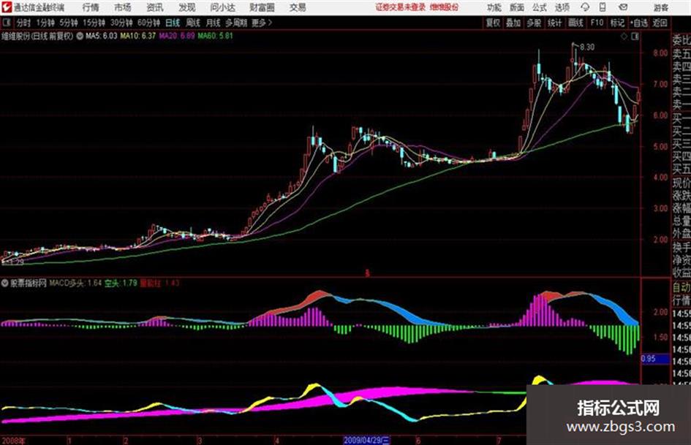Click the MA60: 5.81 value label

tap(215, 36)
